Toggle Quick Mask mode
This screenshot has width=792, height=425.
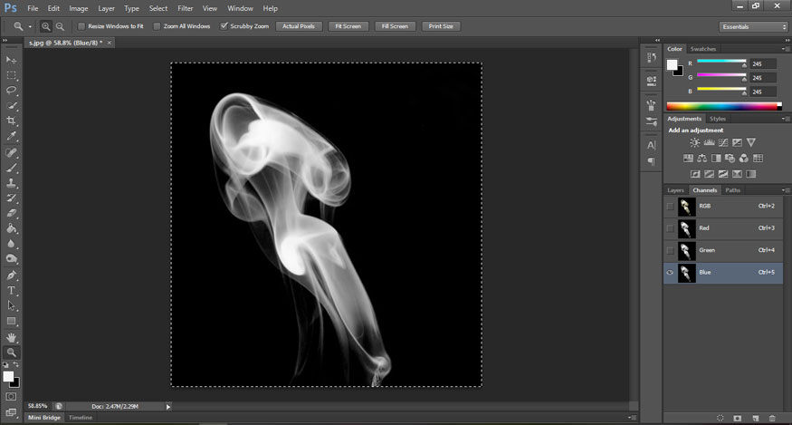11,396
